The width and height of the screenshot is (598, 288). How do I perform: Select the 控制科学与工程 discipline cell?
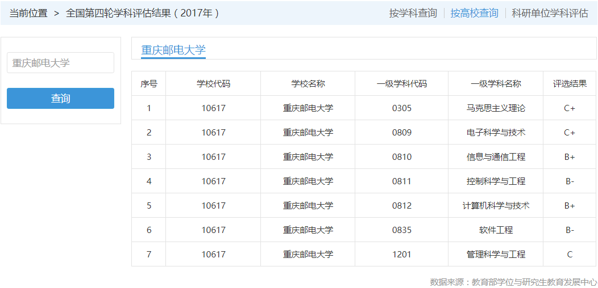(x=496, y=181)
